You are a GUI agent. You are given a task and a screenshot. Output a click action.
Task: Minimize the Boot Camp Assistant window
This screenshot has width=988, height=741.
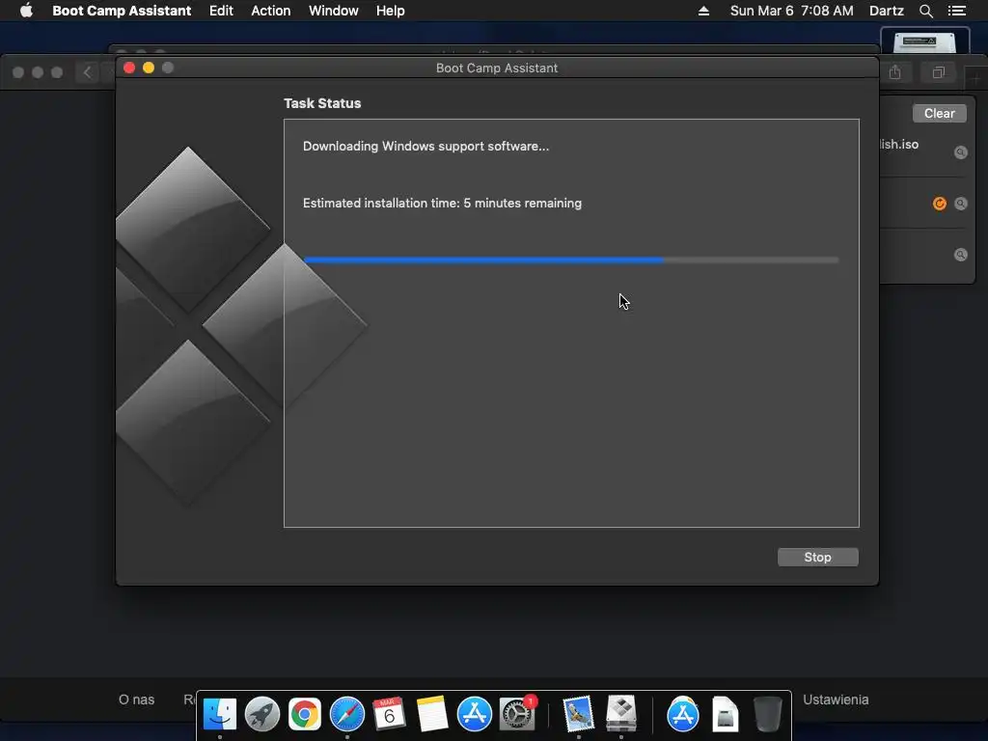click(x=149, y=68)
